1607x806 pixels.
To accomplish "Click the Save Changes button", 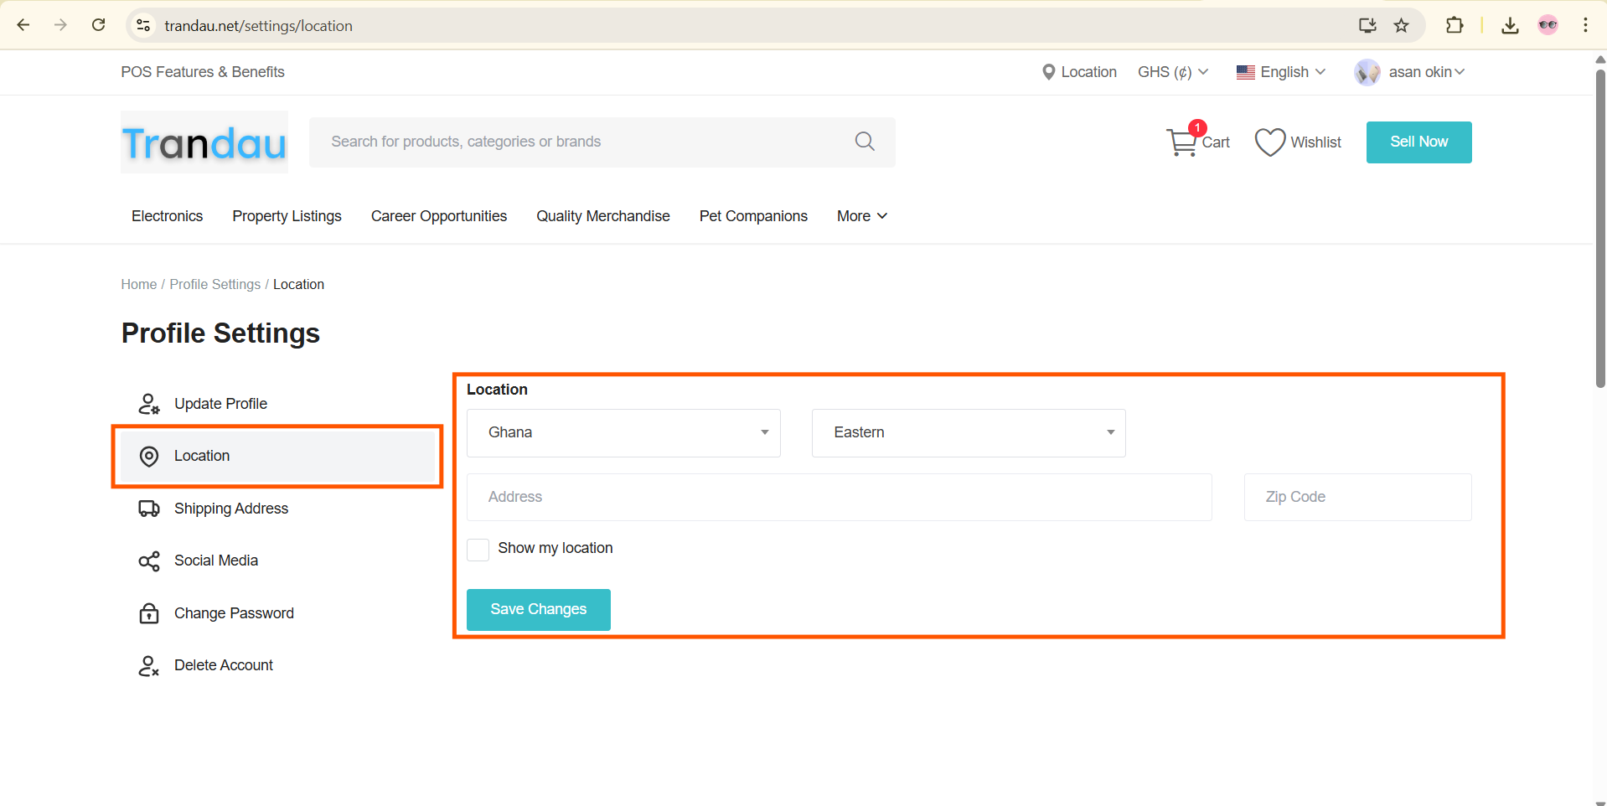I will click(x=538, y=609).
